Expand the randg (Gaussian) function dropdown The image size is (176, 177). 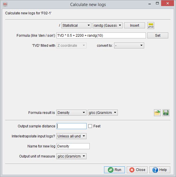[x=107, y=26]
